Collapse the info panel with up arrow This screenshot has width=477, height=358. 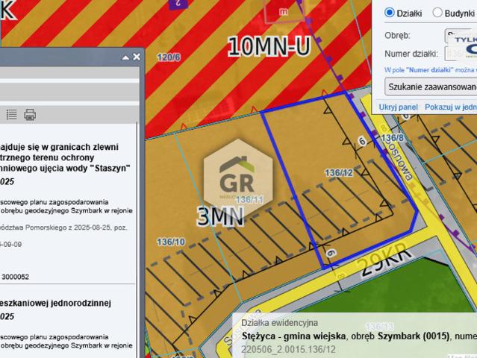125,57
